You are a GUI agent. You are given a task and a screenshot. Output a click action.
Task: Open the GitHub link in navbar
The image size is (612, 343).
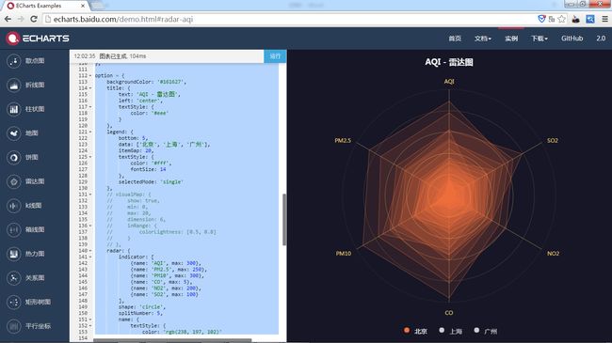(572, 39)
